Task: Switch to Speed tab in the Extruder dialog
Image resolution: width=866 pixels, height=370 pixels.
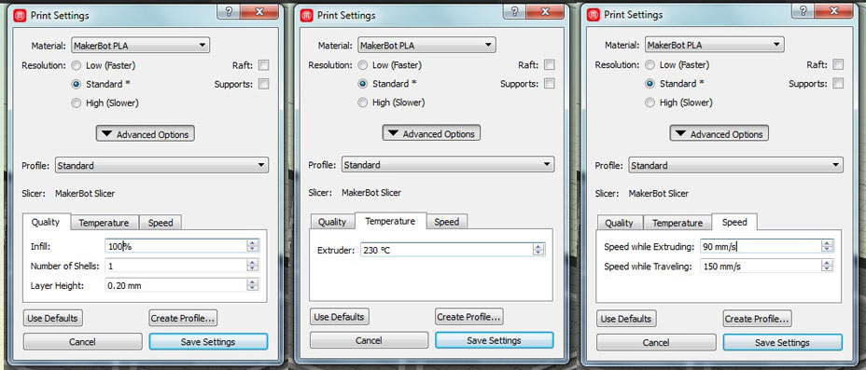Action: 447,222
